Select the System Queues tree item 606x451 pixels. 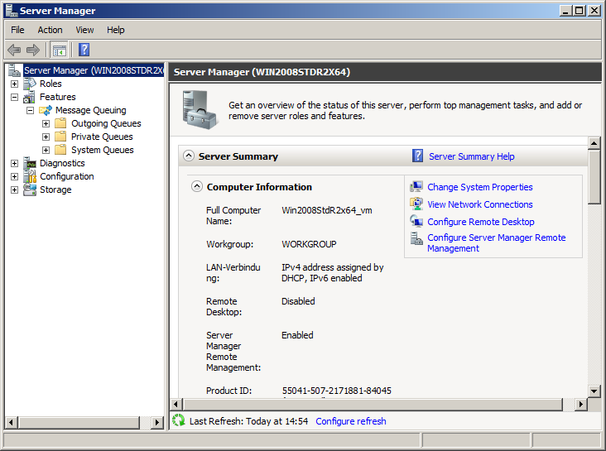click(x=103, y=150)
